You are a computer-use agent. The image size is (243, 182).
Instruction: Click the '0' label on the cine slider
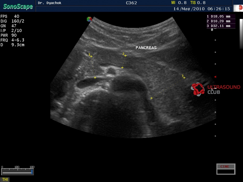[2, 167]
